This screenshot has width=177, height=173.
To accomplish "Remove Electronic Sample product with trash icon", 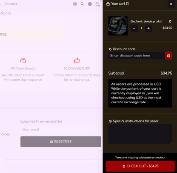I will (170, 21).
